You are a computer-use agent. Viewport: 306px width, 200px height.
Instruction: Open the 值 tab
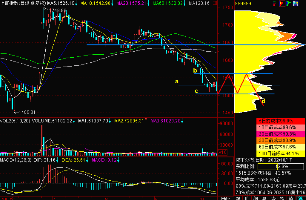click(x=291, y=198)
